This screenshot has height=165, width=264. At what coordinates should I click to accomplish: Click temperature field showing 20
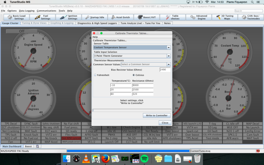tap(121, 89)
